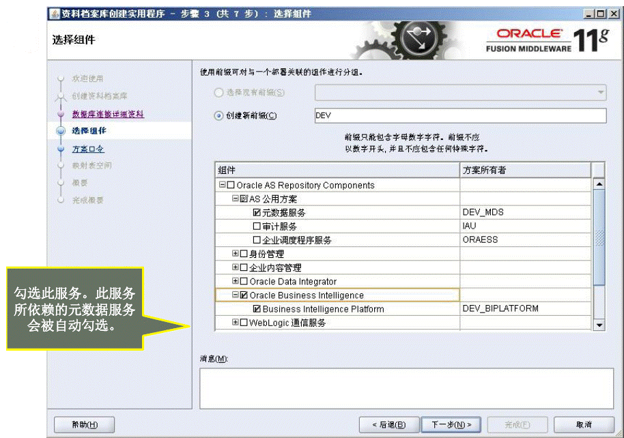Click the 帮助(H) button
This screenshot has width=624, height=438.
(85, 425)
